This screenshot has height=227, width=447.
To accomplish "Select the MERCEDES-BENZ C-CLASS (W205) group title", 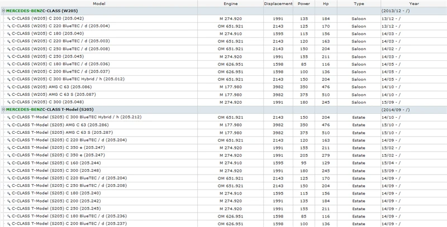I will coord(42,11).
